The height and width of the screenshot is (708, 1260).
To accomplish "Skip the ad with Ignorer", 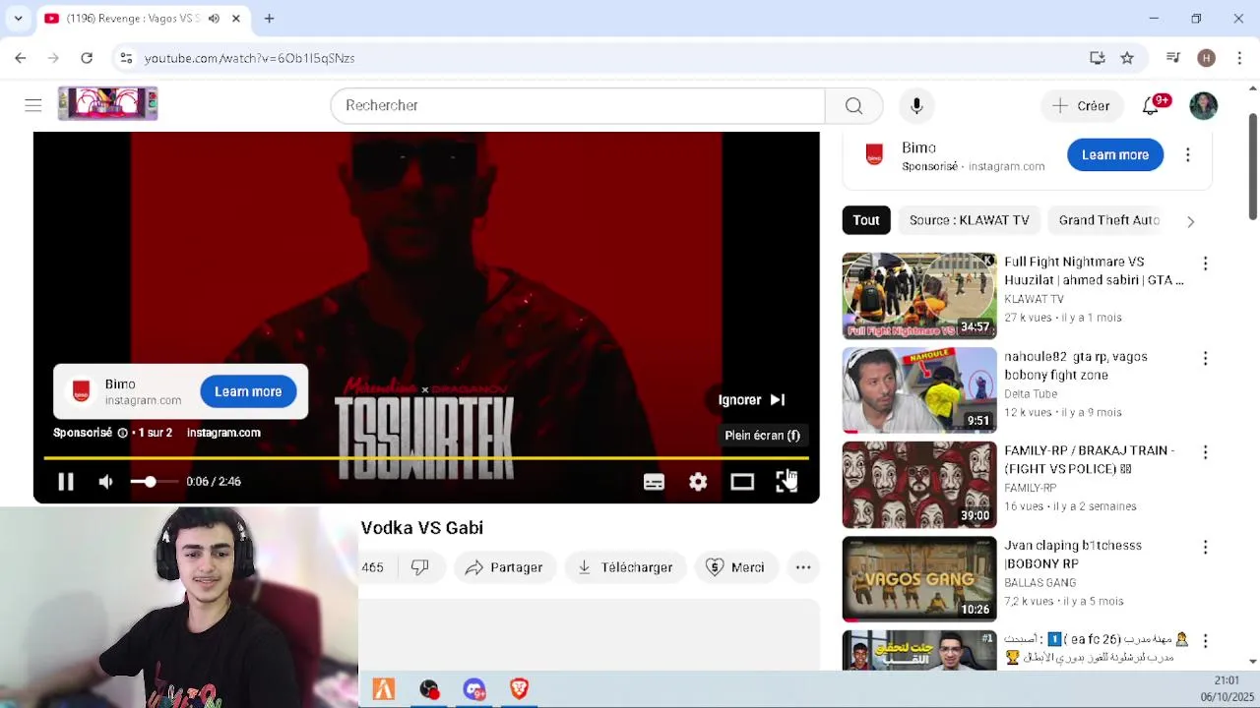I will 752,400.
